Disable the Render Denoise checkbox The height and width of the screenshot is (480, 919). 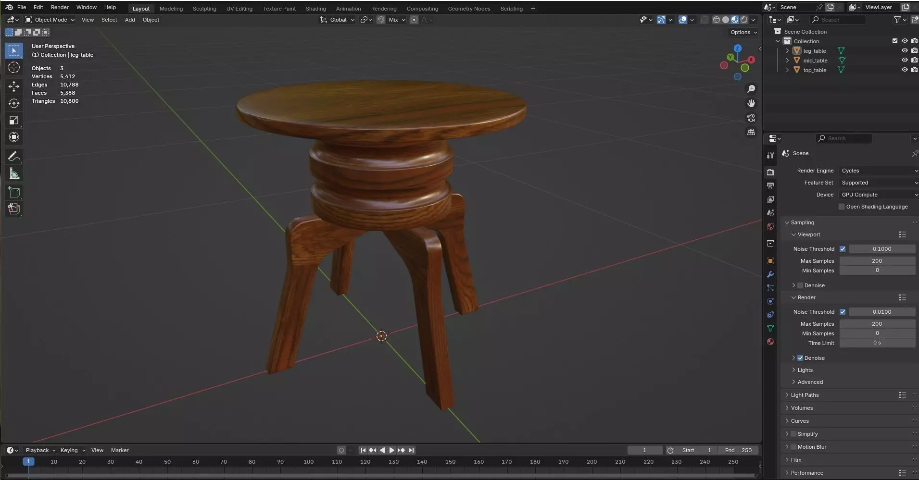(800, 358)
